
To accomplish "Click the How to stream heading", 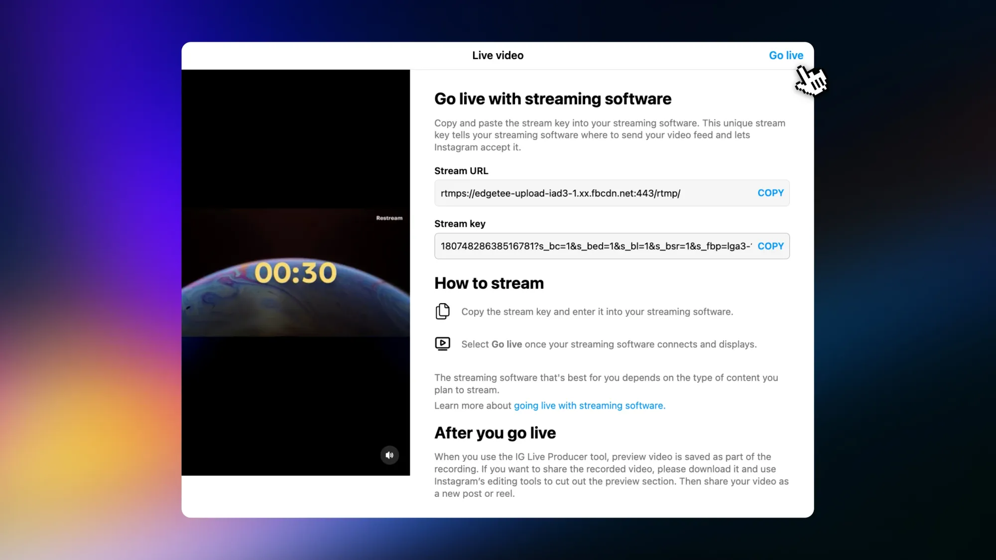I will point(489,283).
